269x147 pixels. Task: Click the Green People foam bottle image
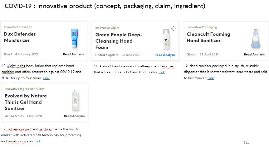coord(166,39)
